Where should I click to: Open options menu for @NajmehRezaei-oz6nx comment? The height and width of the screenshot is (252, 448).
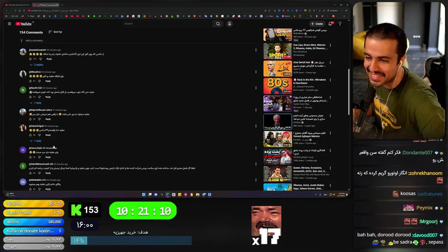(x=256, y=110)
